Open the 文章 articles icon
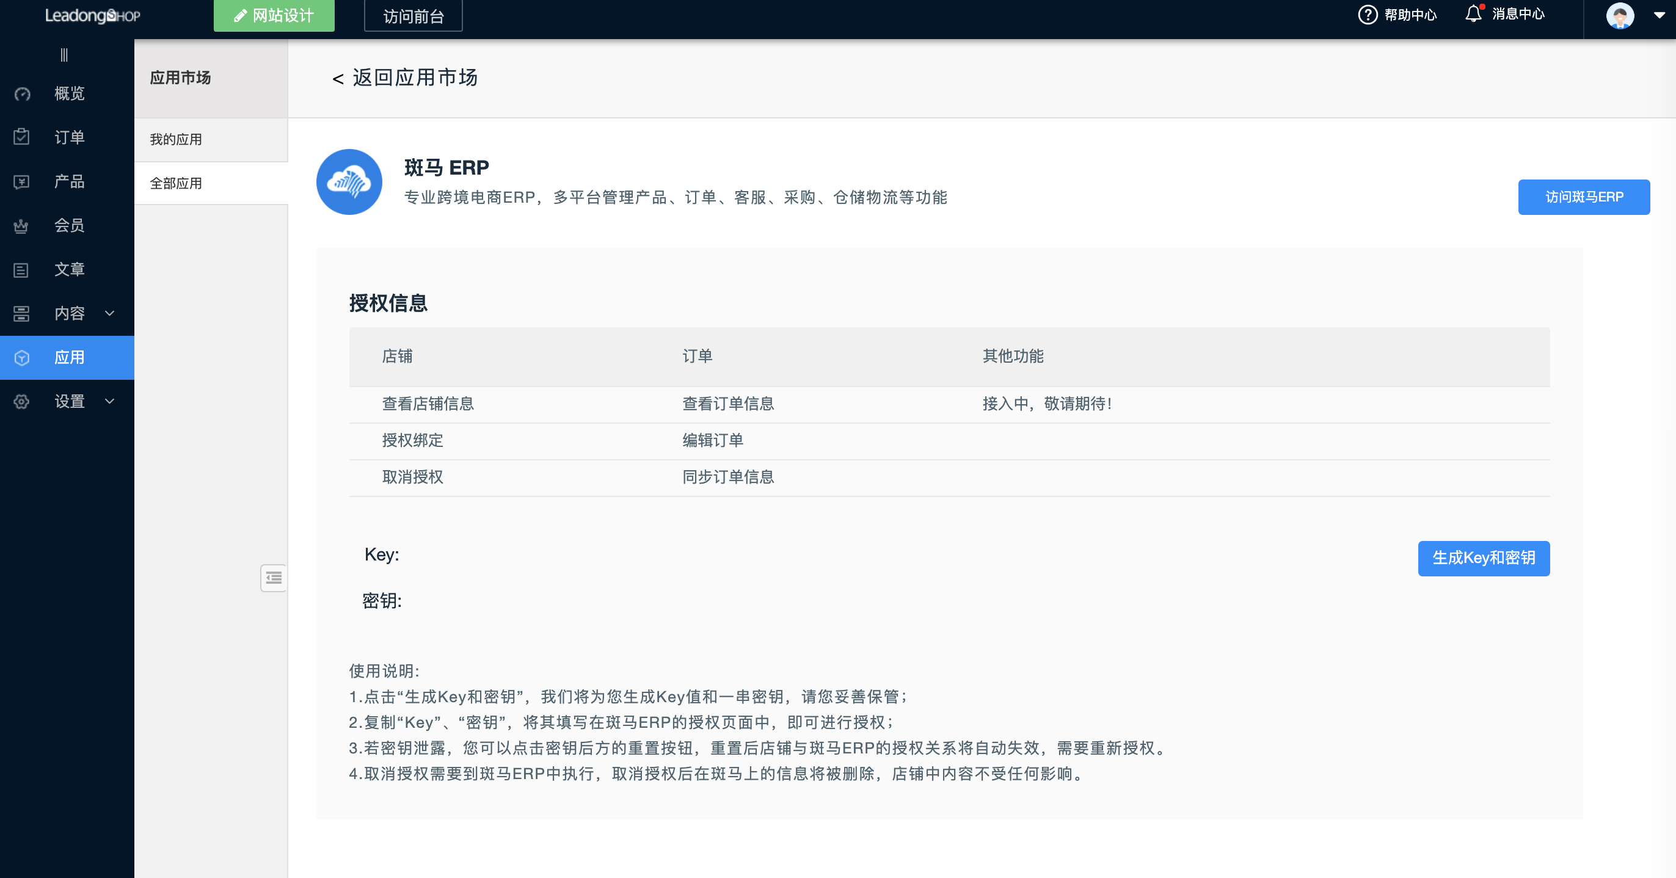 (21, 269)
